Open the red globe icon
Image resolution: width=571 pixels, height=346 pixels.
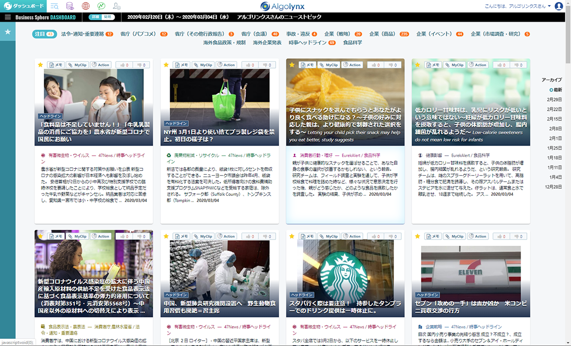pyautogui.click(x=85, y=6)
